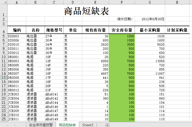Select the cell with value 13058
The width and height of the screenshot is (192, 127).
coord(150,61)
